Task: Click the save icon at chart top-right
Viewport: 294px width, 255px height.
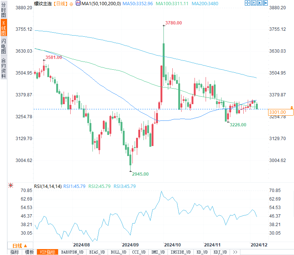Action: pos(259,3)
